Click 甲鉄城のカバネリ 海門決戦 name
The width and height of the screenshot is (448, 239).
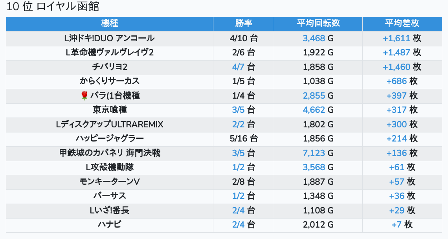[x=110, y=153]
